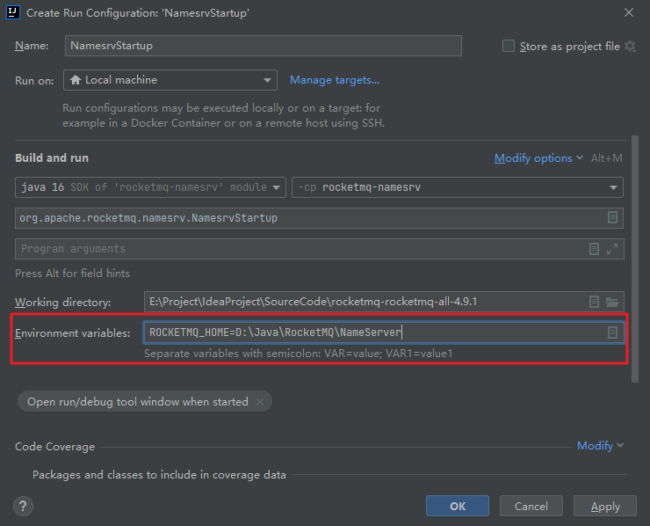Click the 'Environment variables:' label
Screen dimensions: 650x526
click(73, 333)
